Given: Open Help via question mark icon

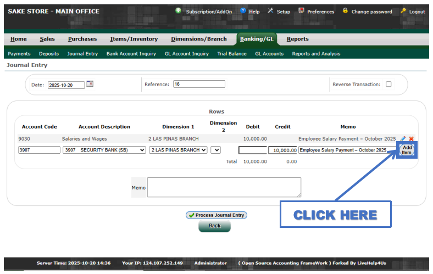Looking at the screenshot, I should tap(243, 11).
